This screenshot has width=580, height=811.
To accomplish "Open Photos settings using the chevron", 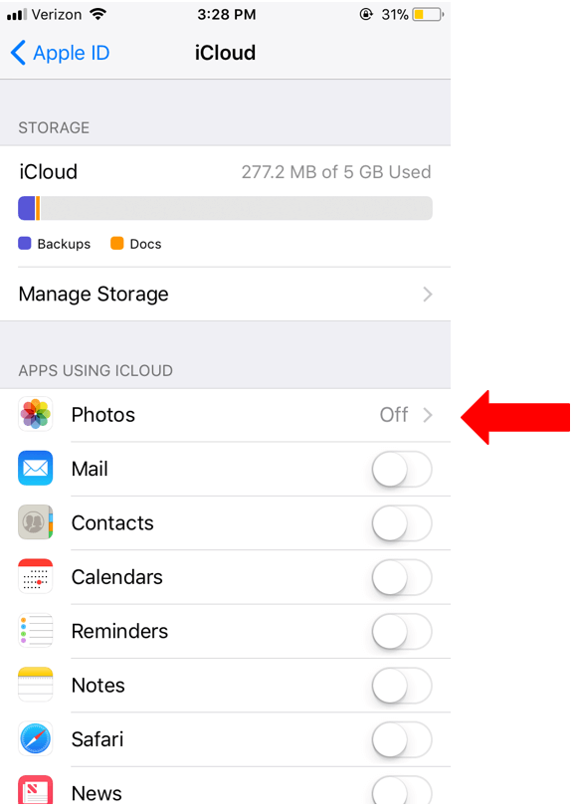I will click(428, 415).
